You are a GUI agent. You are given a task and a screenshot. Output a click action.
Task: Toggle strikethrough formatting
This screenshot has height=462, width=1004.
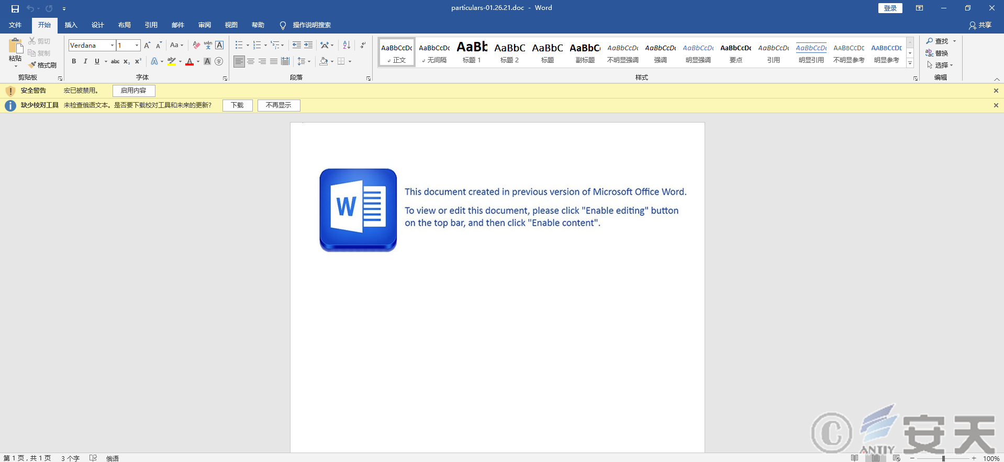coord(115,61)
